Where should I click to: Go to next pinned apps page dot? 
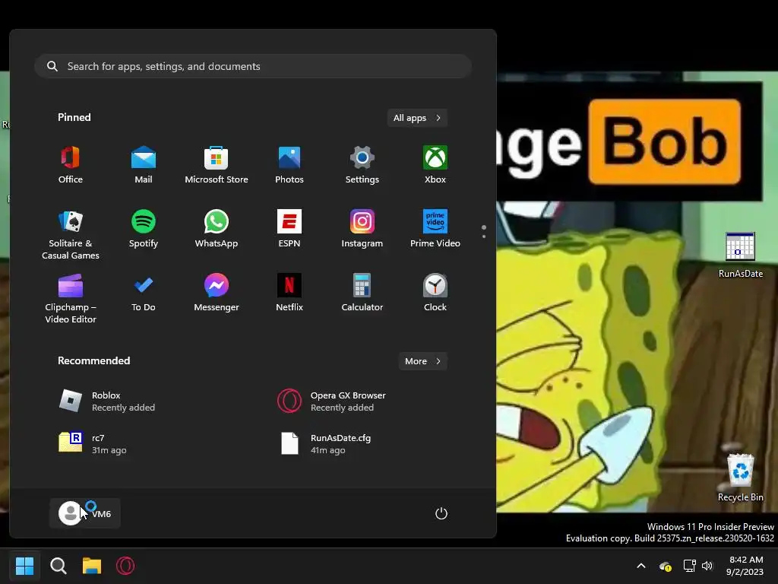point(484,236)
